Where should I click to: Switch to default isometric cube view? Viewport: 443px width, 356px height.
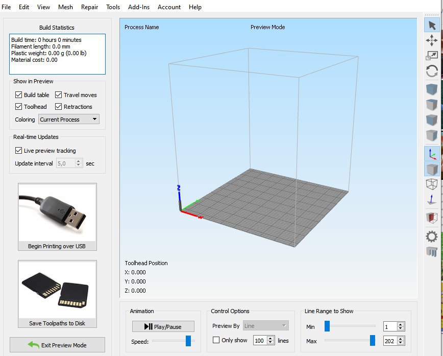[x=432, y=89]
